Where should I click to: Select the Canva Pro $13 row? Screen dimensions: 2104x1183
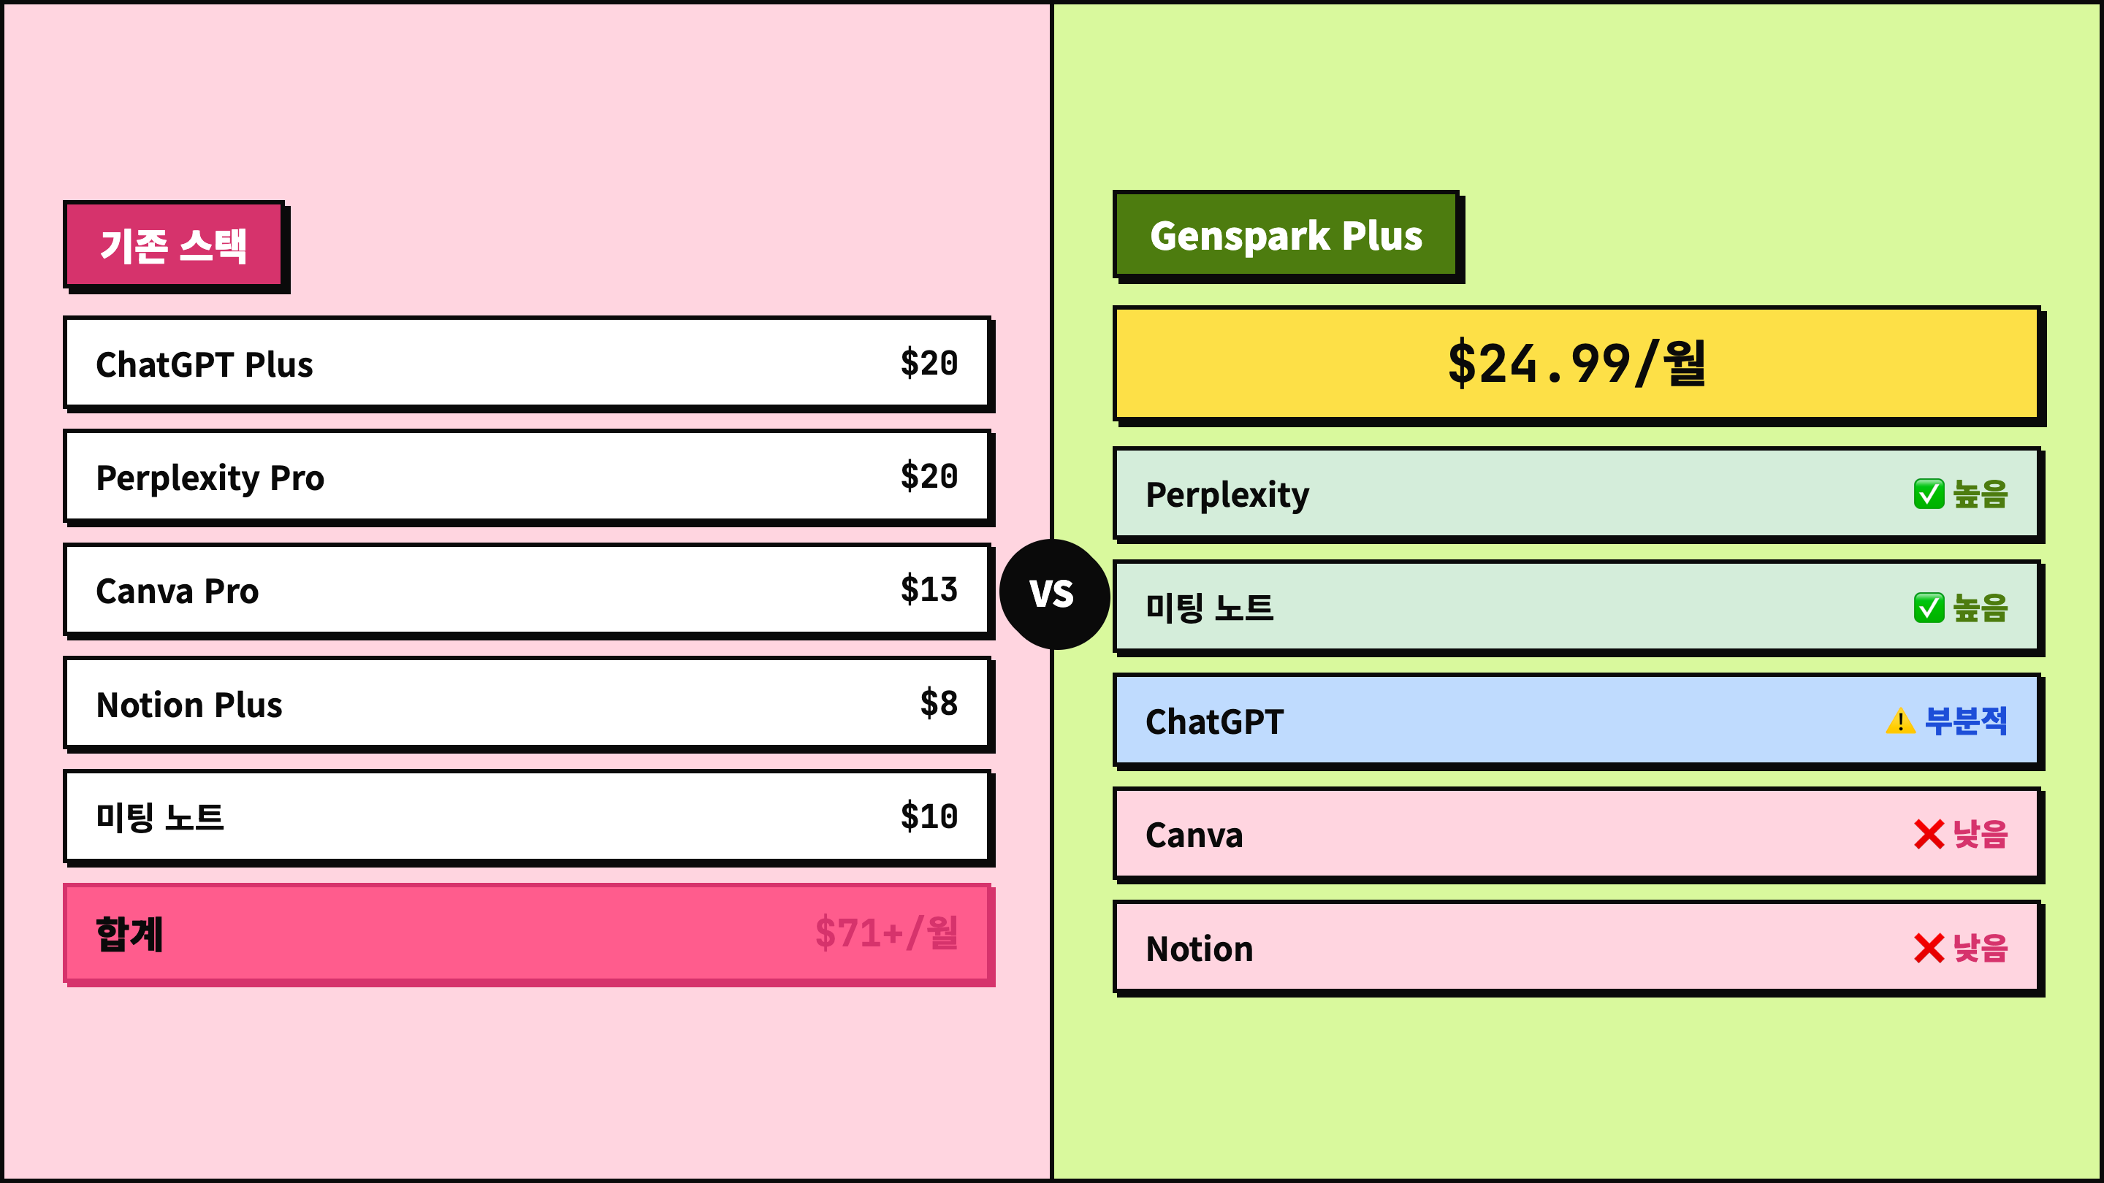point(527,590)
